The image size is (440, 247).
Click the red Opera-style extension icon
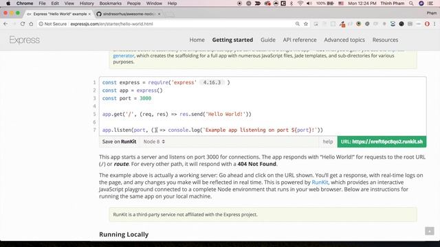coord(427,24)
